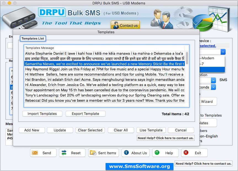Viewport: 238px width, 171px height.
Task: Select the Hi Matthew Sellers template row
Action: click(x=105, y=74)
